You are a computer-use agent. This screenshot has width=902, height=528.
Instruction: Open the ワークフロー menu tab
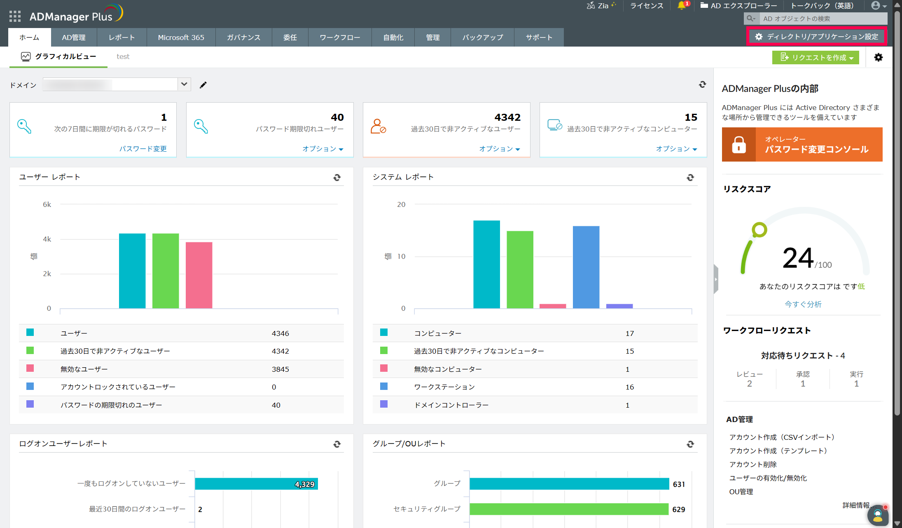tap(339, 38)
